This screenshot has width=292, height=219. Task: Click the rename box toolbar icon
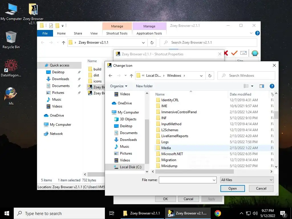(x=244, y=53)
